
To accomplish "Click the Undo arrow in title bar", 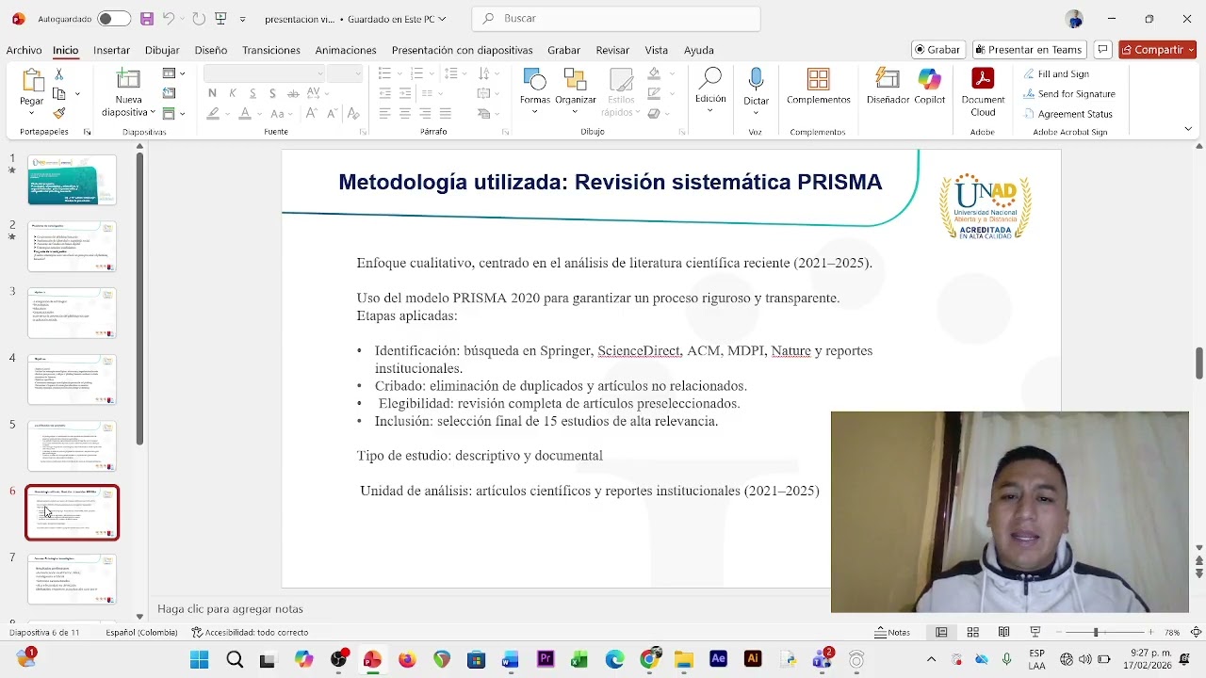I will pyautogui.click(x=168, y=19).
